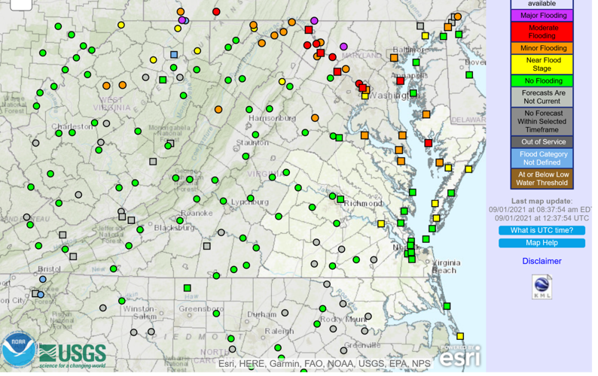Open the Disclaimer link
This screenshot has height=376, width=598.
coord(542,262)
